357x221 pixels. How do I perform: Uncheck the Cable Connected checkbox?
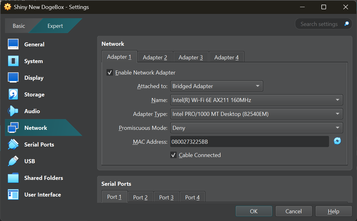pyautogui.click(x=173, y=155)
